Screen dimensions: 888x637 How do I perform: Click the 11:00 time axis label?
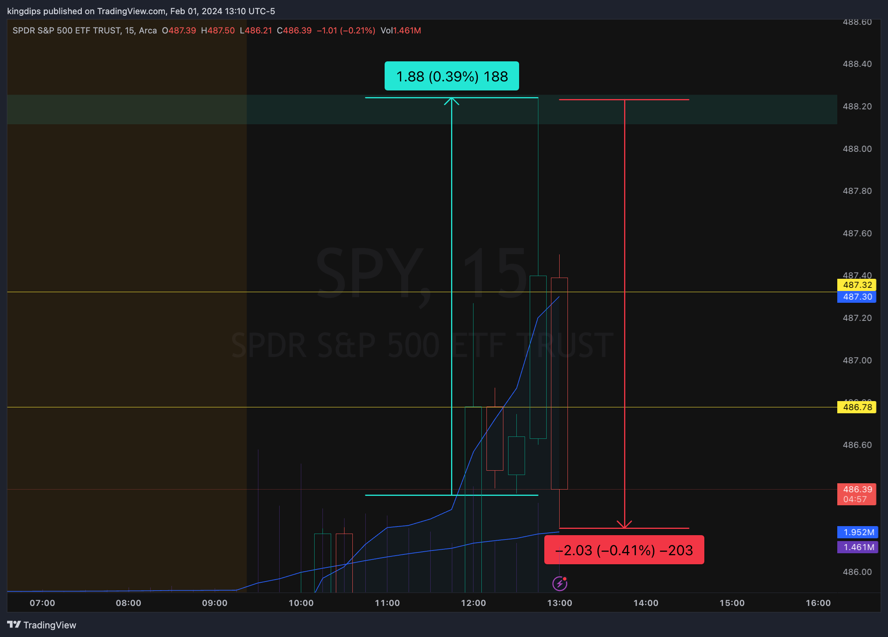387,603
